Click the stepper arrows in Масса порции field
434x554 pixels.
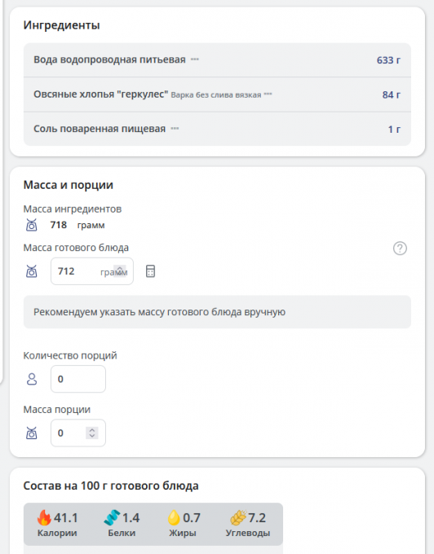(92, 433)
